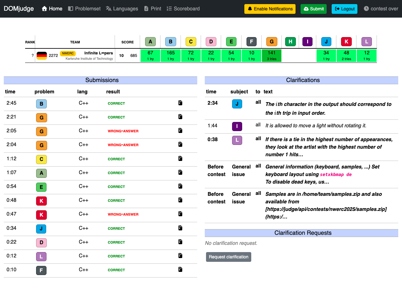Go to the Home navigation item

point(52,9)
